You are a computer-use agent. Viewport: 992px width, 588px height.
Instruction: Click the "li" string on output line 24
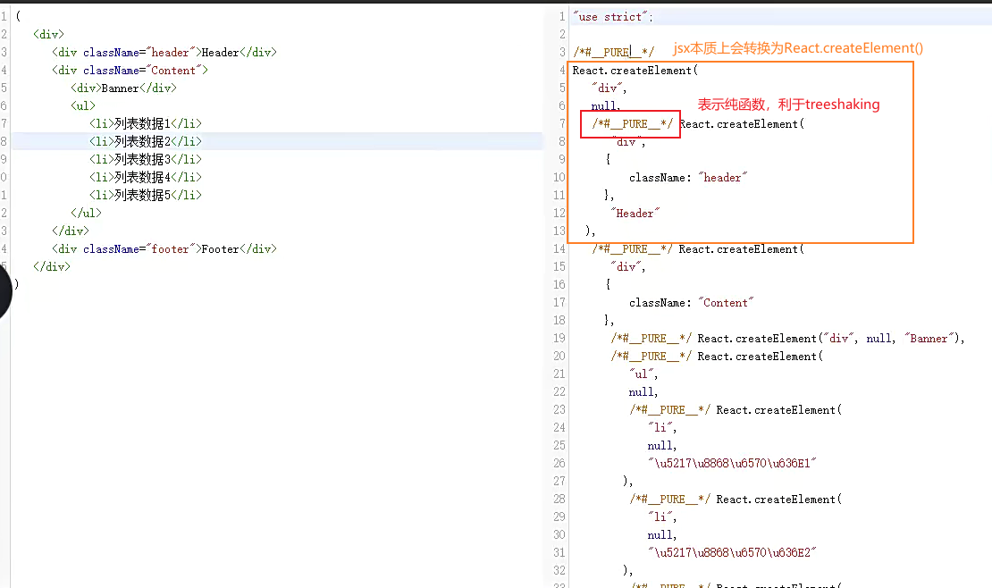pyautogui.click(x=661, y=428)
